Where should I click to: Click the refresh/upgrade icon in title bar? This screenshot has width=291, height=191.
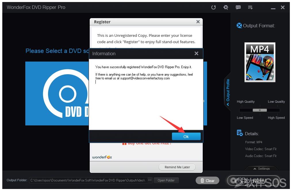(x=213, y=7)
